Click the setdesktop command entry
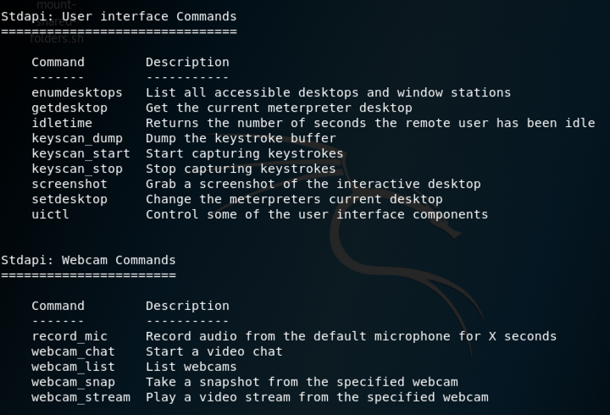Screen dimensions: 610x415 pyautogui.click(x=69, y=199)
